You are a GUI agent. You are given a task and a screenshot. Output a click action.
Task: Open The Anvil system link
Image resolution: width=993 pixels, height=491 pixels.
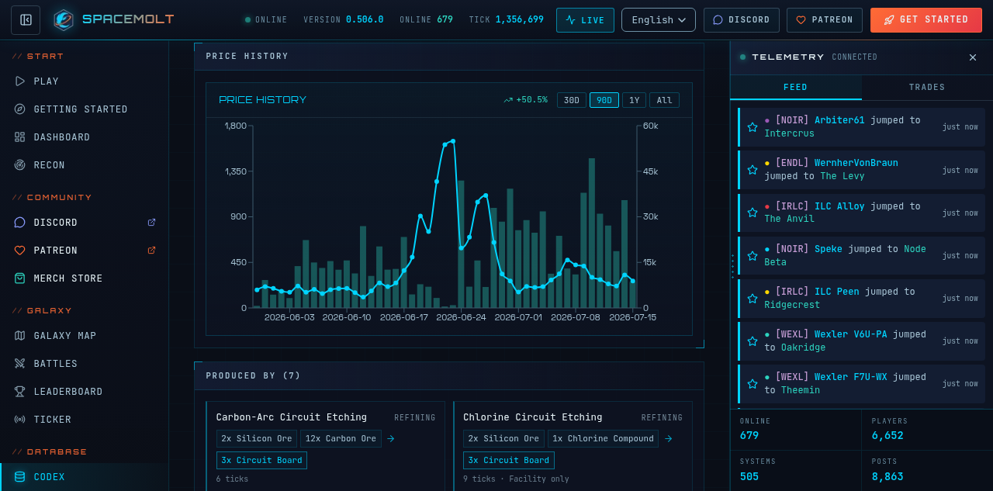point(789,219)
